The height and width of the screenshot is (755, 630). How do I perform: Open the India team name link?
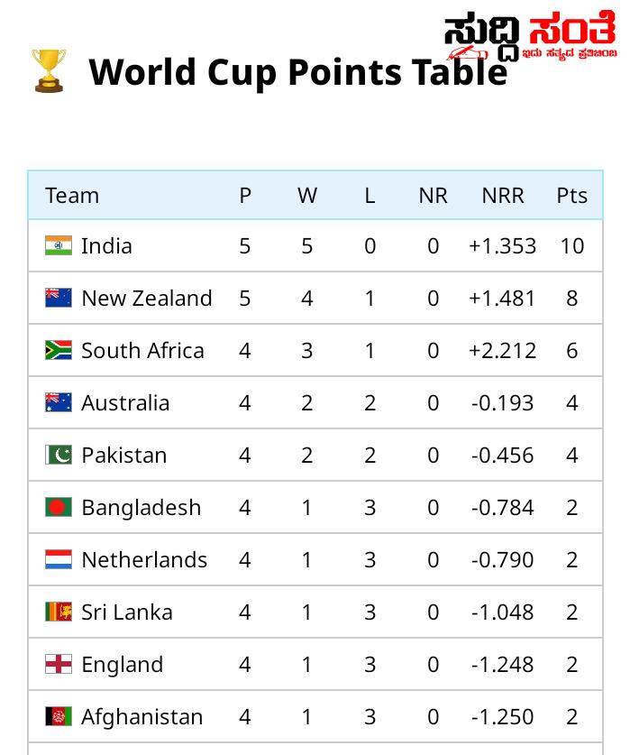pos(106,246)
